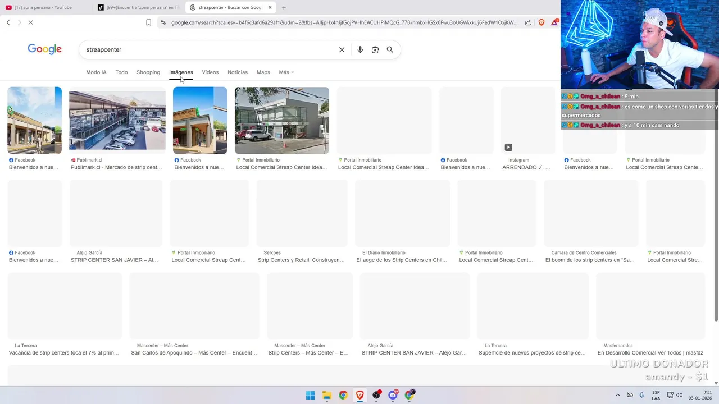719x404 pixels.
Task: Click the page vertical scrollbar
Action: tap(716, 205)
